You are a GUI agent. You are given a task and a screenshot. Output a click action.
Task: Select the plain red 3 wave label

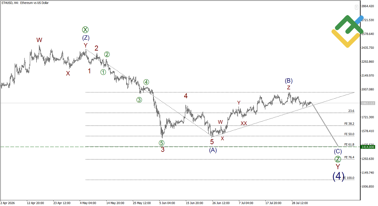coord(163,150)
